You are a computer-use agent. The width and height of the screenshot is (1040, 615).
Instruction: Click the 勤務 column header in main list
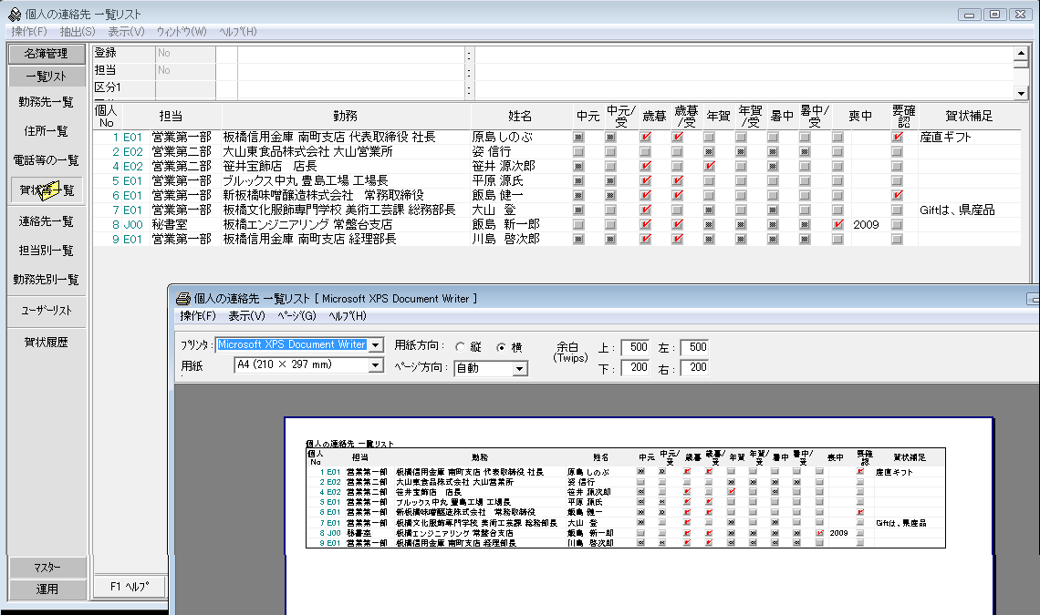click(346, 116)
